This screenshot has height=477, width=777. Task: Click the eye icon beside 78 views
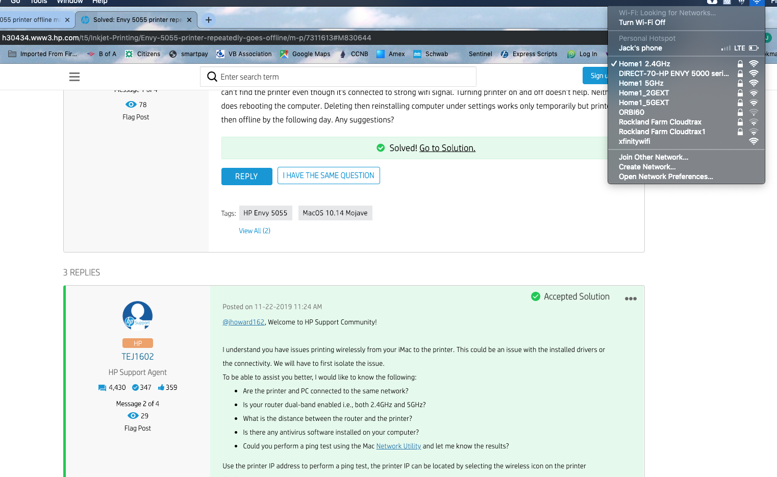pyautogui.click(x=131, y=105)
